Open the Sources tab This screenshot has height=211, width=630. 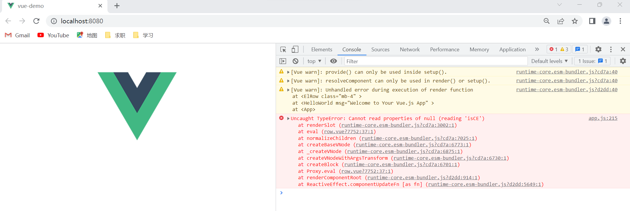point(380,49)
